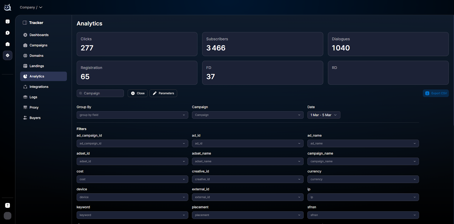The image size is (454, 224).
Task: Open the adset_id dropdown
Action: (132, 161)
